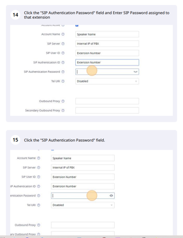Click Outbound Proxy help icon in step 15
Viewport: 183px width, 238px height.
(x=39, y=225)
